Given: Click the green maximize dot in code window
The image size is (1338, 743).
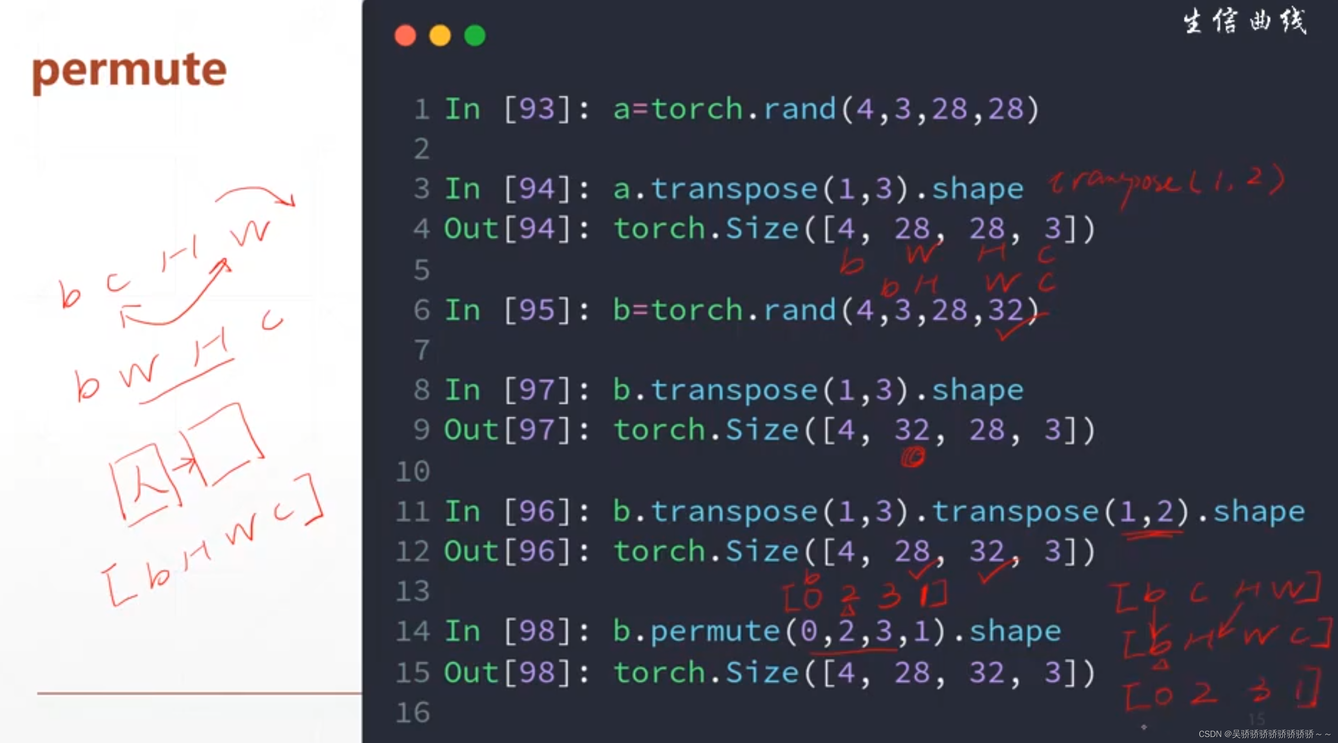Looking at the screenshot, I should pyautogui.click(x=475, y=36).
